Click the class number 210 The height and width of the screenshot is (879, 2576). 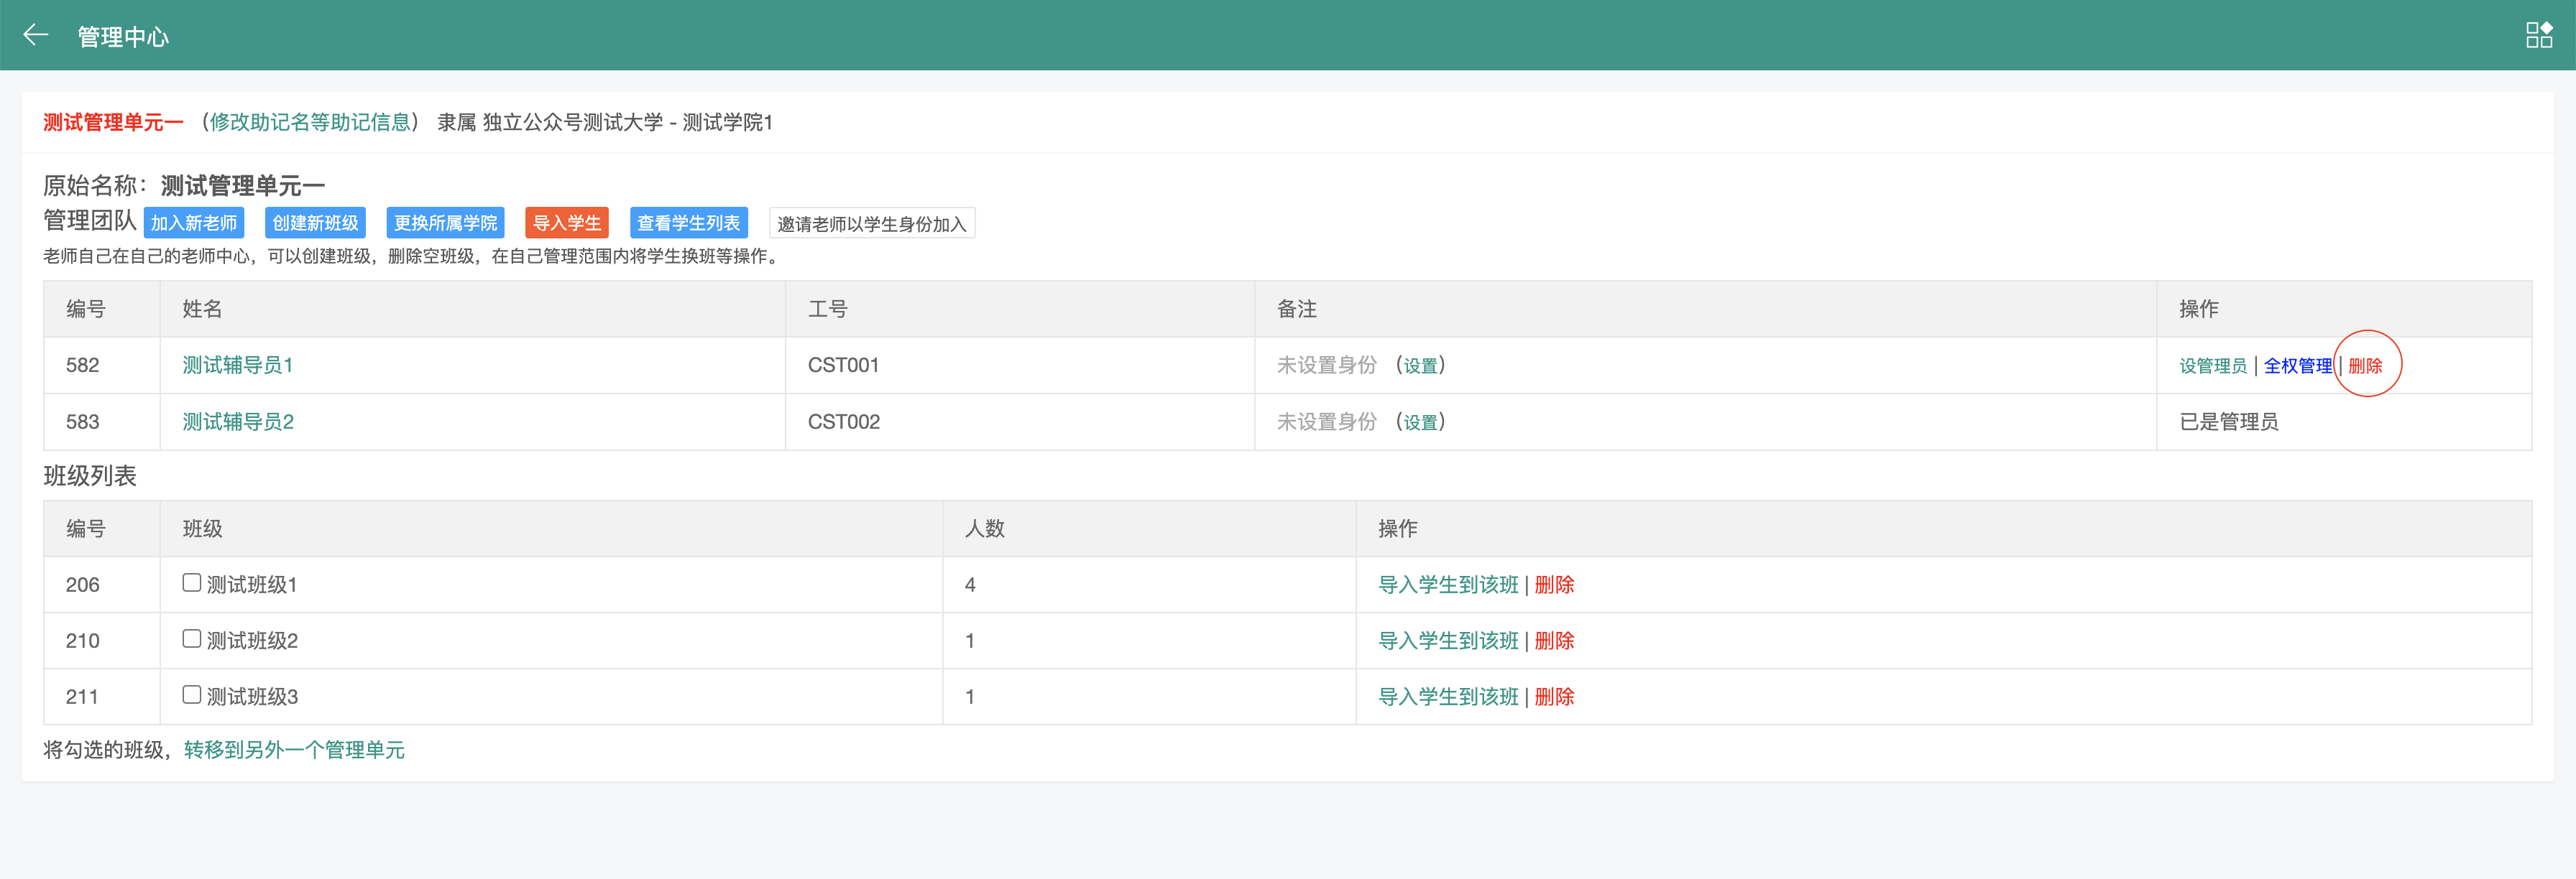(82, 641)
